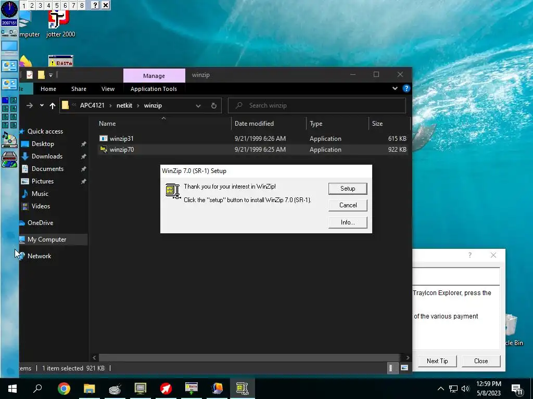Open Videos in the navigation pane
533x399 pixels.
pyautogui.click(x=41, y=206)
